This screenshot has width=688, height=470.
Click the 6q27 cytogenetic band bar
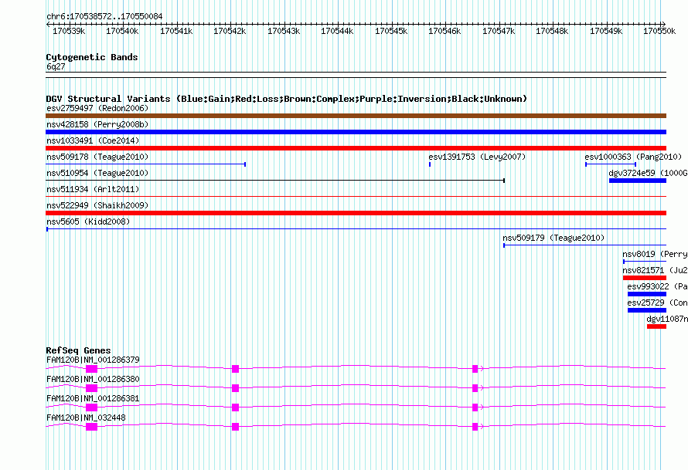click(356, 75)
